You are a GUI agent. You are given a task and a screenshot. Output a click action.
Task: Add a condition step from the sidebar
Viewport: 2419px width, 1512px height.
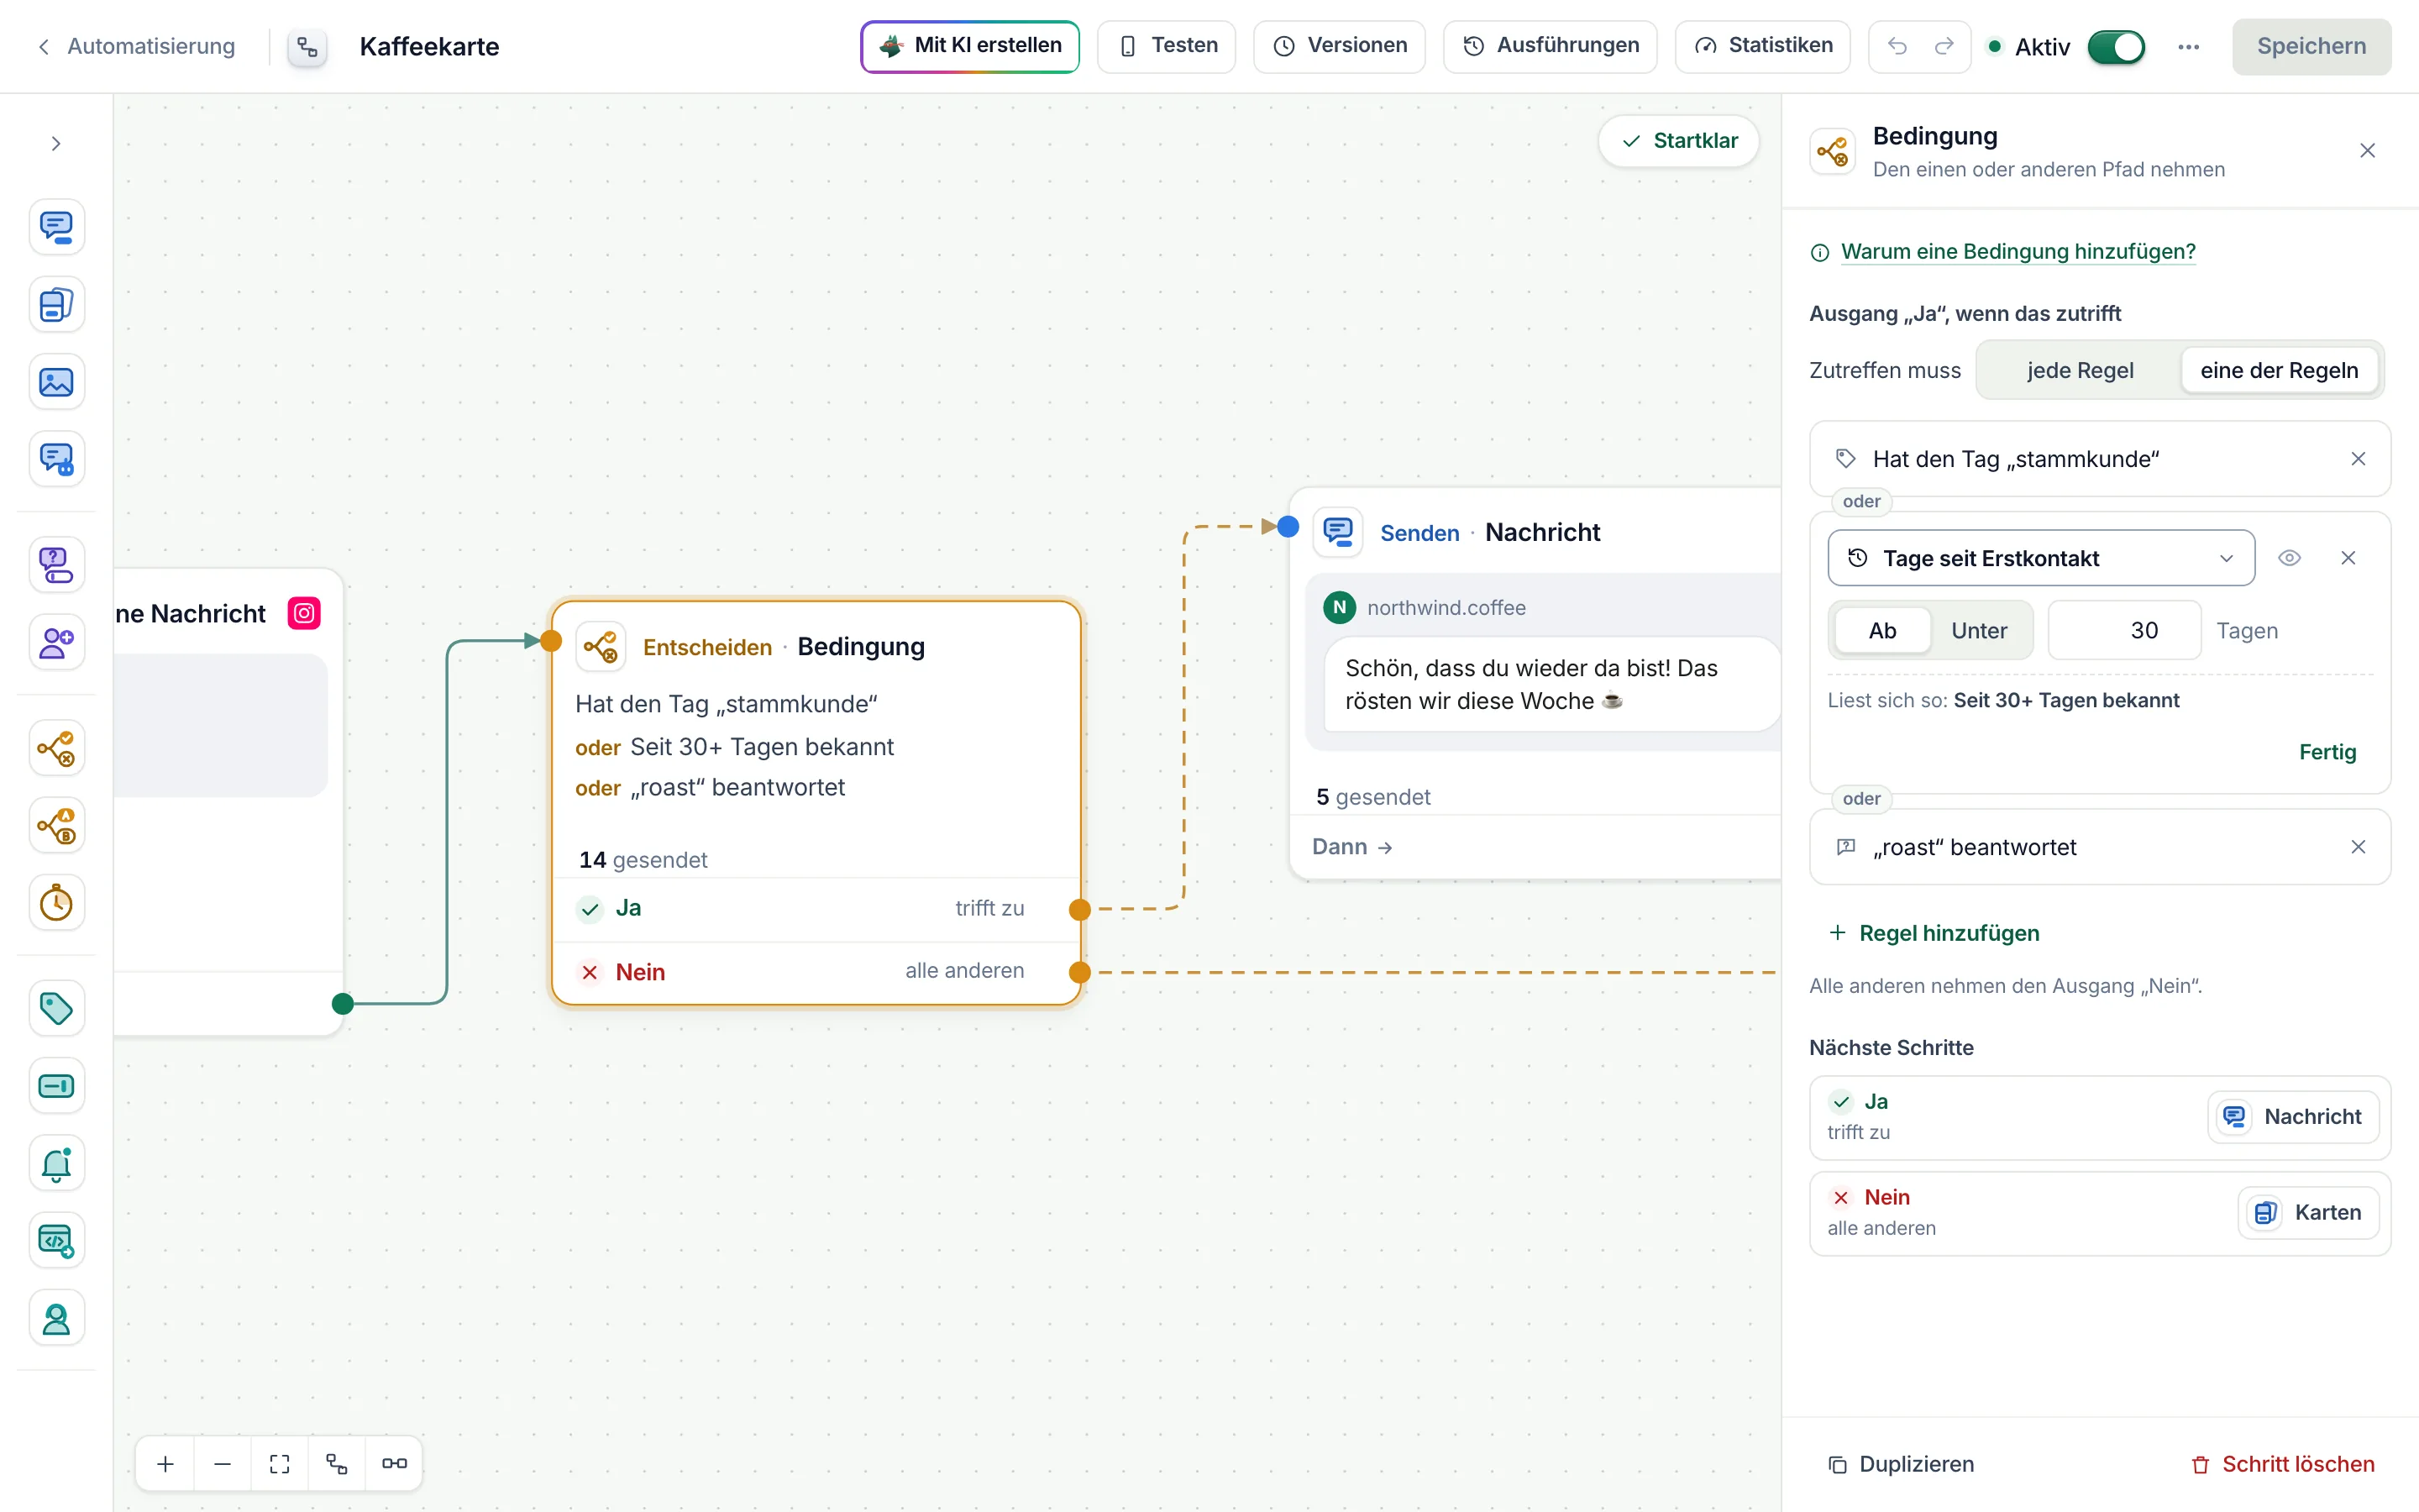point(56,748)
